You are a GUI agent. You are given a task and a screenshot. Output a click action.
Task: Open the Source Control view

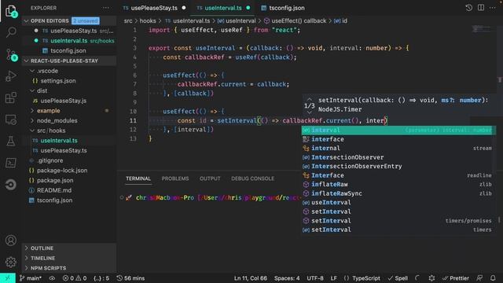11,54
